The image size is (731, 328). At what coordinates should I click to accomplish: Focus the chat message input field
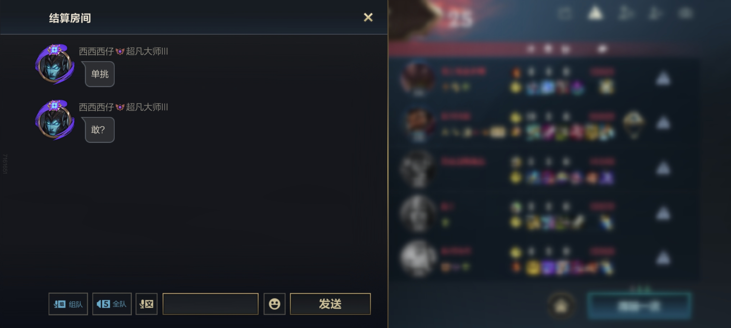pyautogui.click(x=210, y=304)
